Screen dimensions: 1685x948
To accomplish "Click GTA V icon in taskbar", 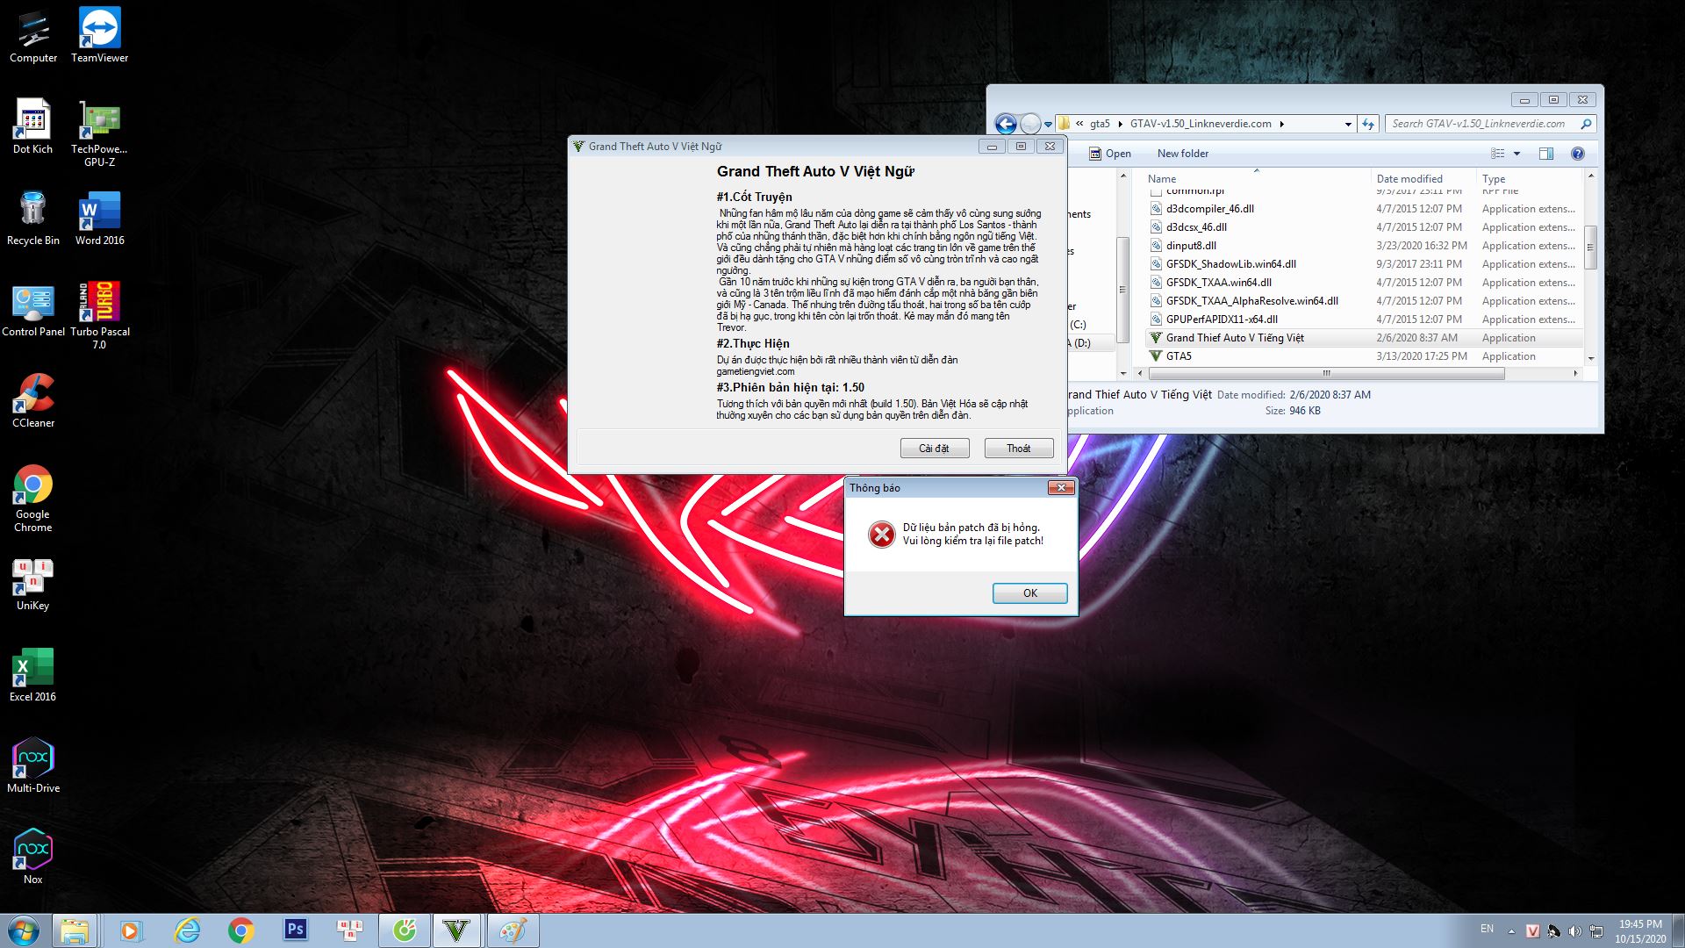I will 455,930.
